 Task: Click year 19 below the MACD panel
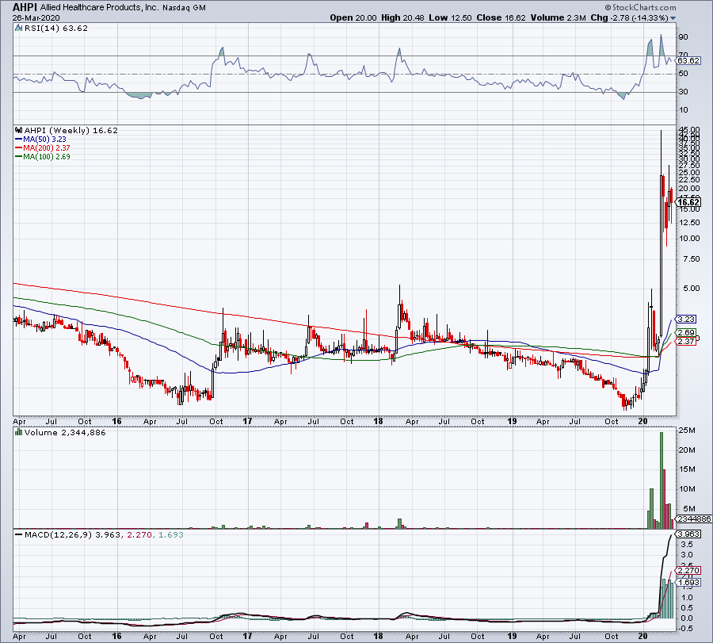coord(512,636)
